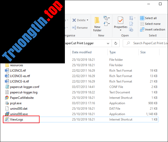This screenshot has height=142, width=168.
Task: Click the Edit icon in Open group
Action: pyautogui.click(x=131, y=24)
